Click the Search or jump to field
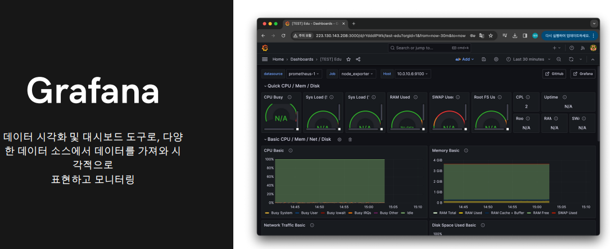 pyautogui.click(x=430, y=48)
